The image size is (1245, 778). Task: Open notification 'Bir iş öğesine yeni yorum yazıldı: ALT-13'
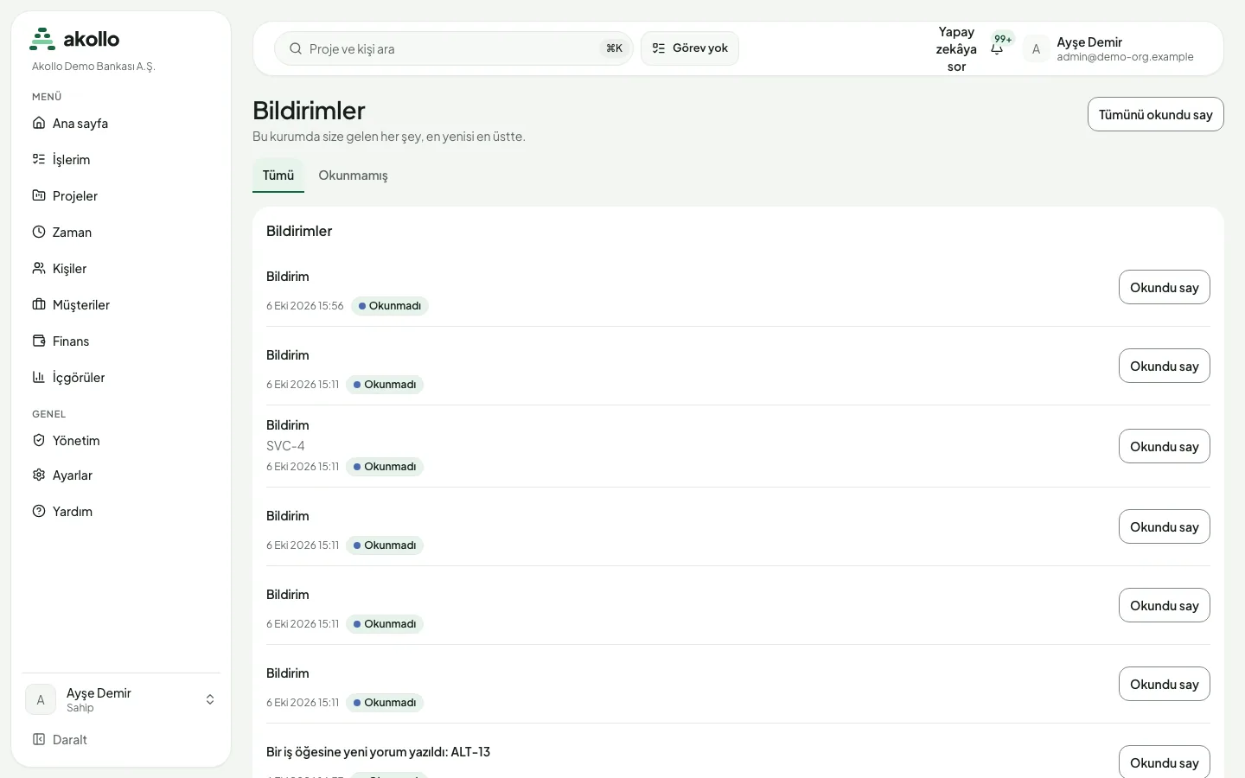(x=378, y=752)
